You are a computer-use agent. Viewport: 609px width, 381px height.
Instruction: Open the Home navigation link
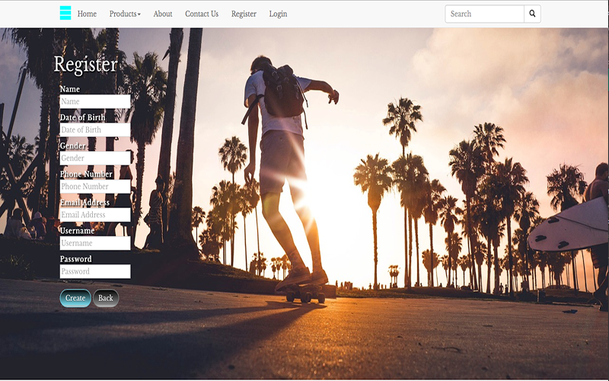coord(87,14)
